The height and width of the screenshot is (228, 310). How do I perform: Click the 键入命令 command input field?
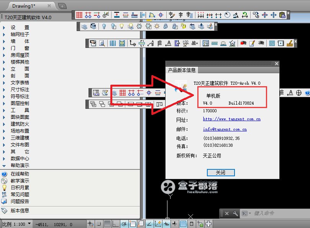pos(276,213)
